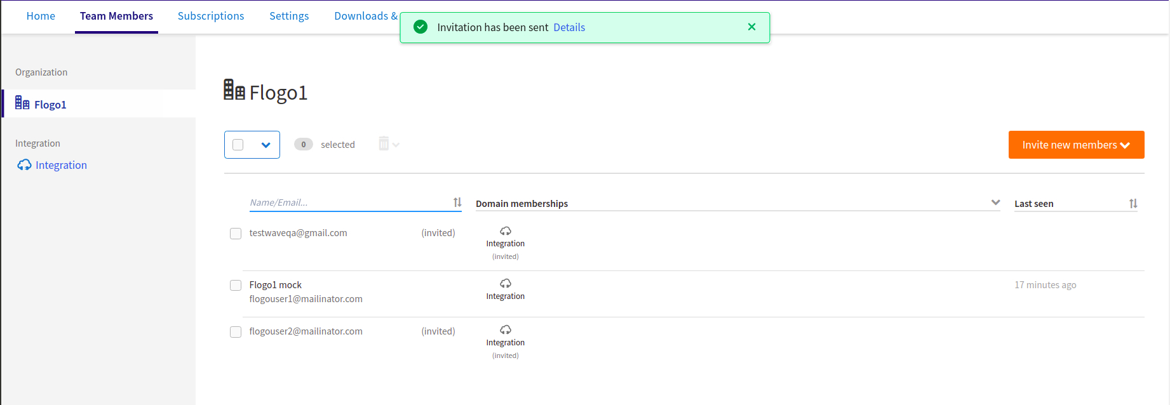Click the Integration cloud icon in sidebar

click(x=24, y=165)
